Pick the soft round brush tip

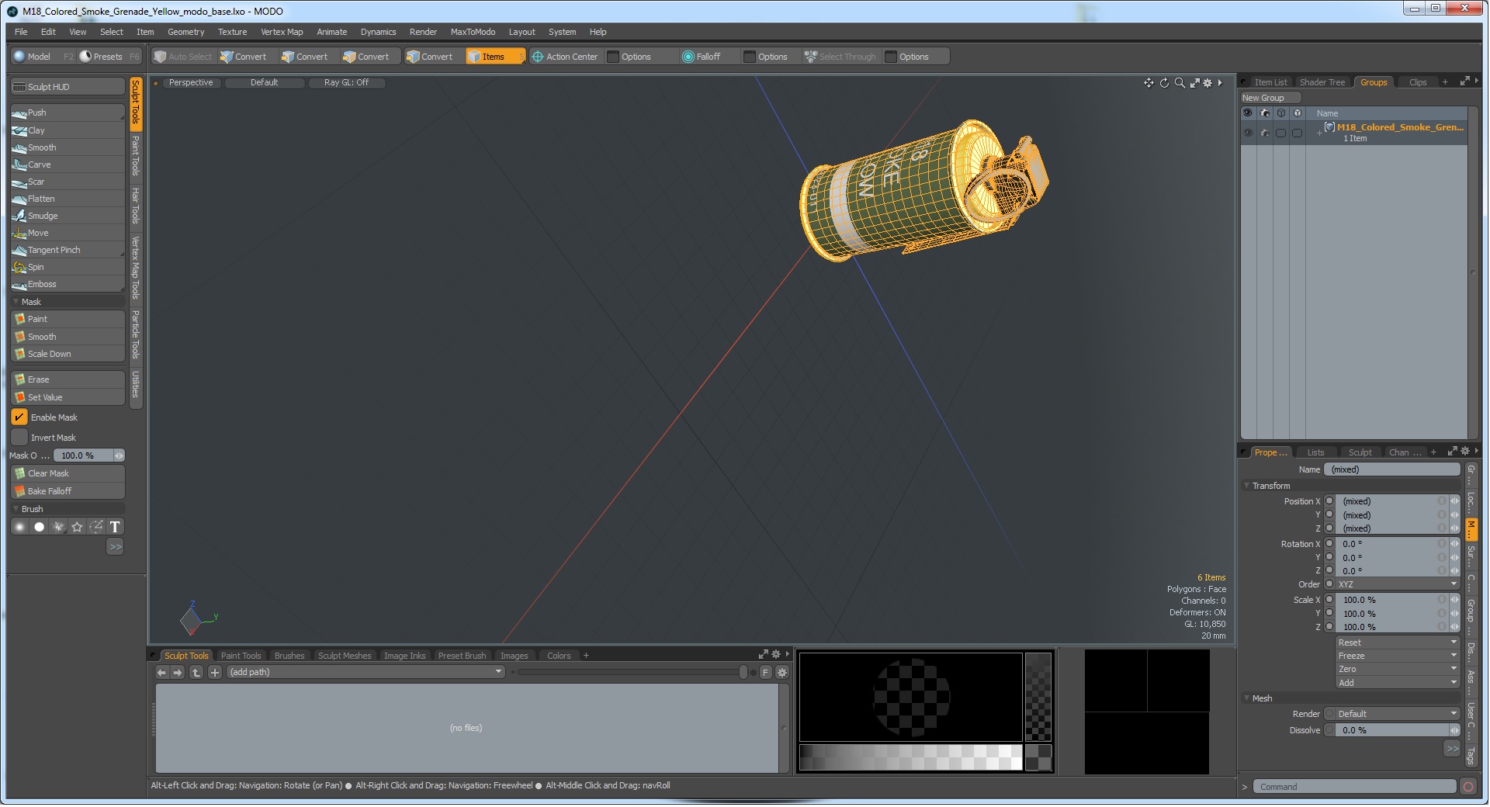[x=20, y=527]
